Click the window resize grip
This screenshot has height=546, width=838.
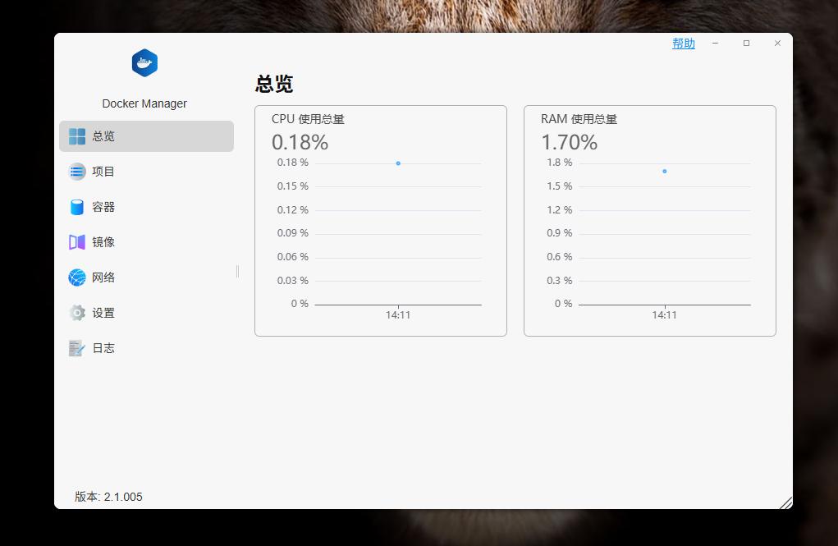(x=786, y=502)
